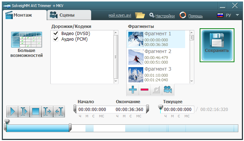Viewport: 244px width, 141px height.
Task: Click the Окончание end time field
Action: (x=129, y=110)
